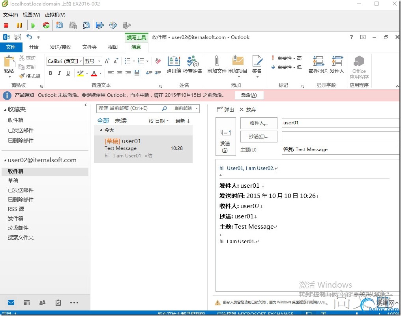The height and width of the screenshot is (316, 401).
Task: Restart the virtual machine icon
Action: click(46, 25)
